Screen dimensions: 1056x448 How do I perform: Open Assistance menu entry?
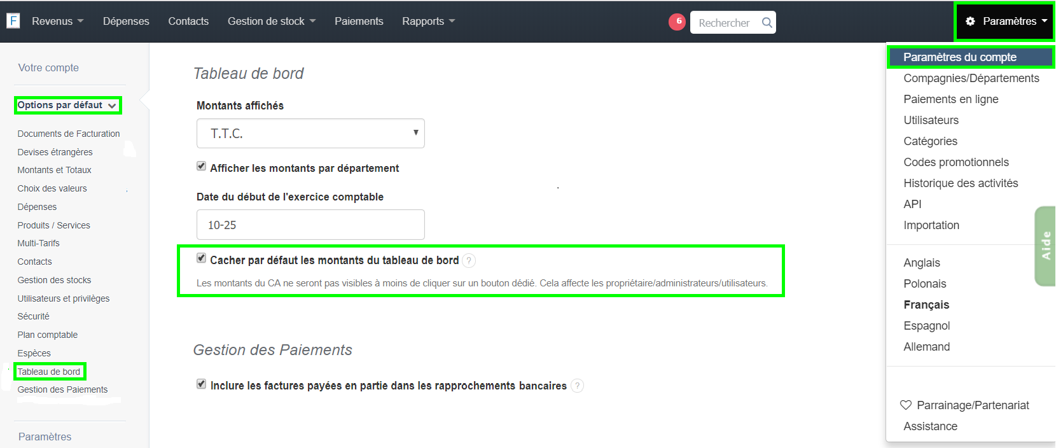[x=930, y=426]
